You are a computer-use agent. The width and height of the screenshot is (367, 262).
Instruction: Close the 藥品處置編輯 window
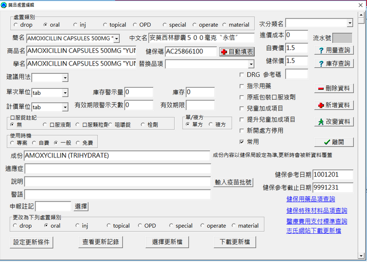coord(360,5)
